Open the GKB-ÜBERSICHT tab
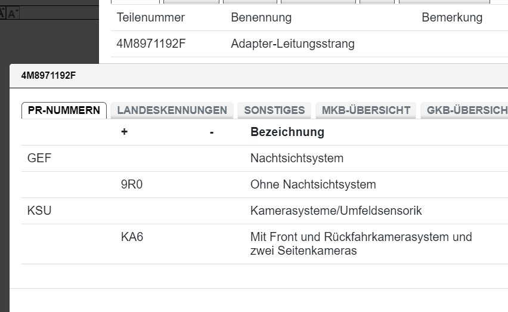Image resolution: width=508 pixels, height=312 pixels. 466,110
